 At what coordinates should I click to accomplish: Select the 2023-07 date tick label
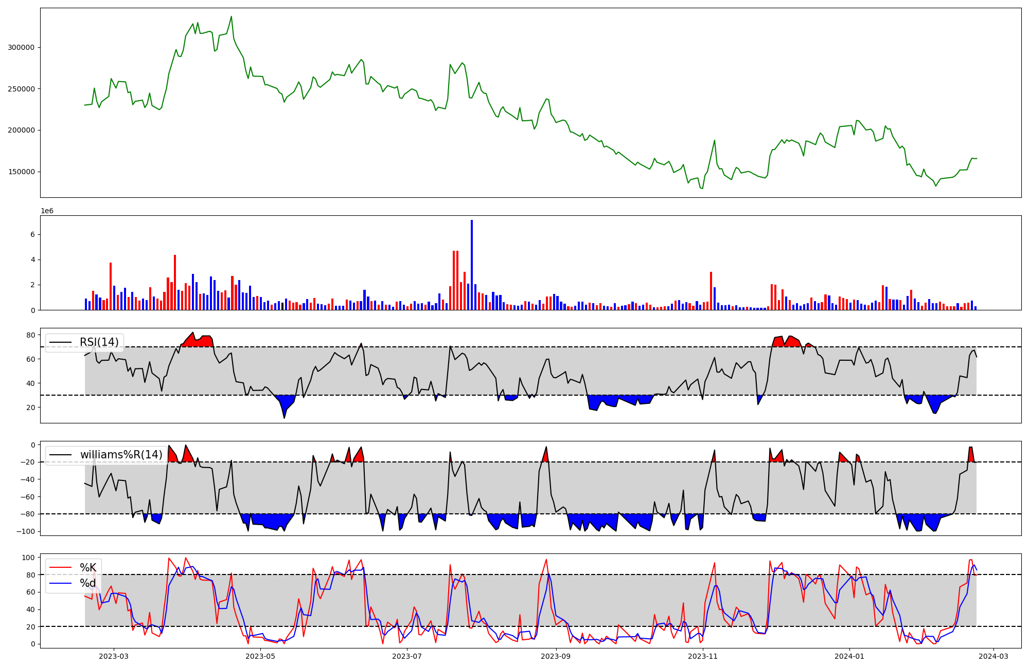407,656
